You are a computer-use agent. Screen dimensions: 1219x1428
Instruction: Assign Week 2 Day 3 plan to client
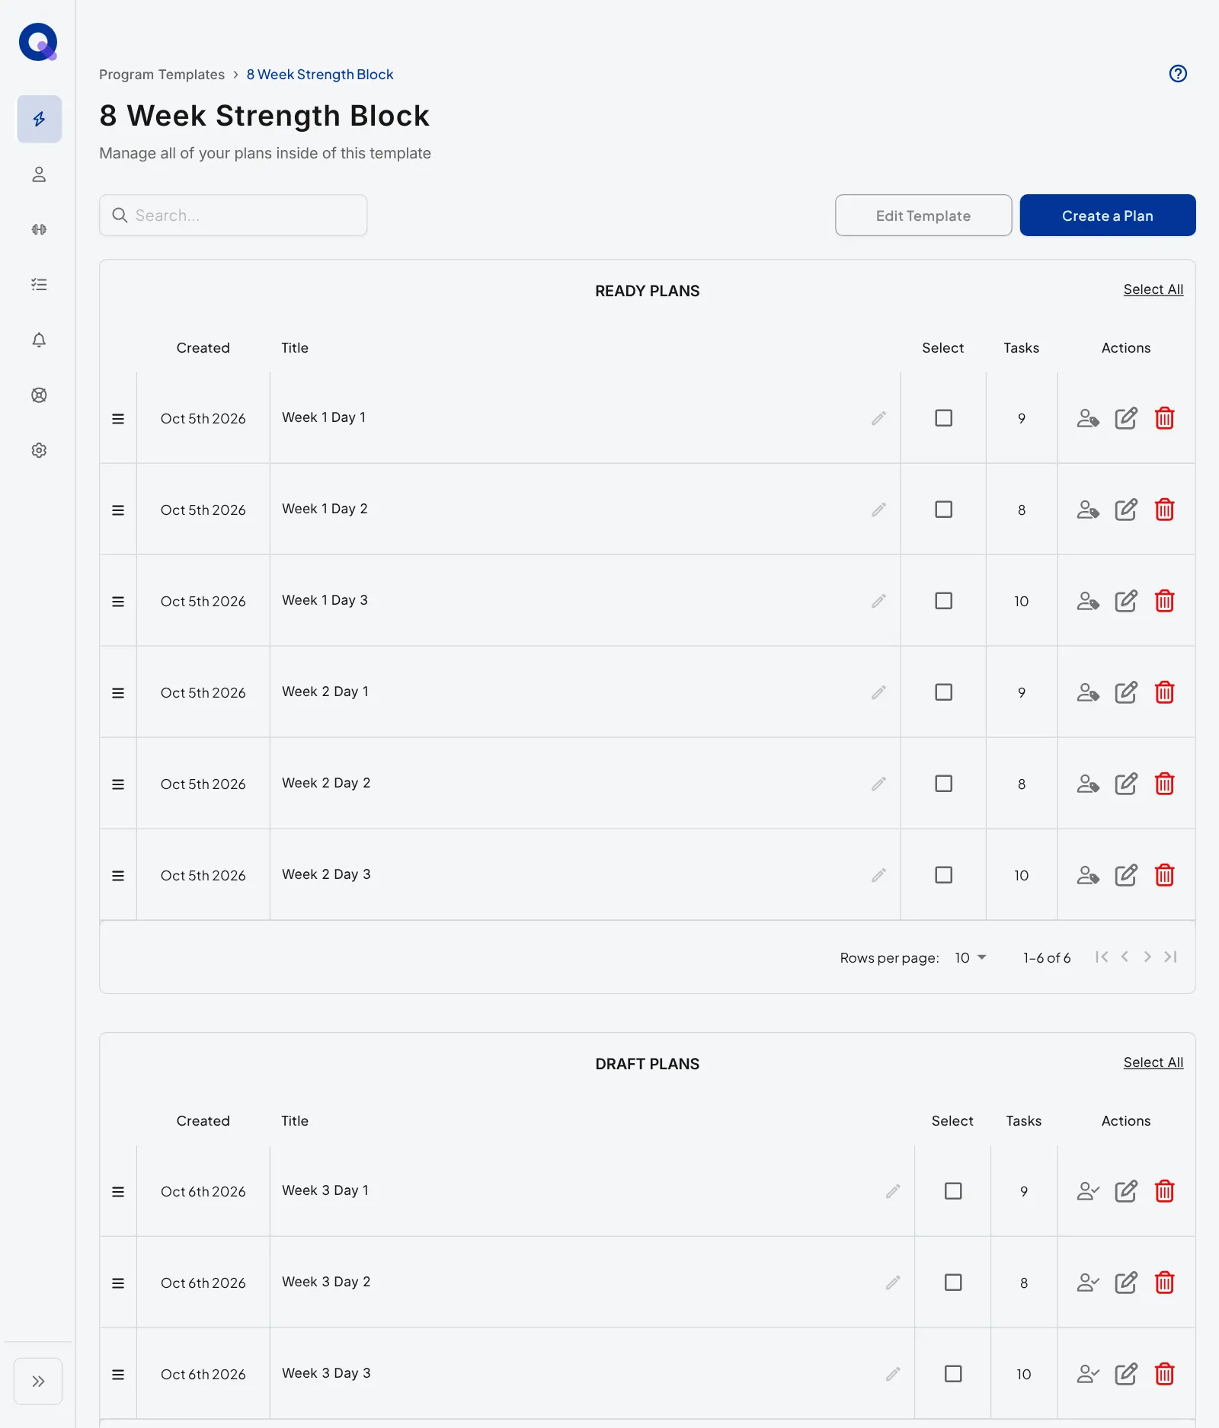click(1088, 875)
